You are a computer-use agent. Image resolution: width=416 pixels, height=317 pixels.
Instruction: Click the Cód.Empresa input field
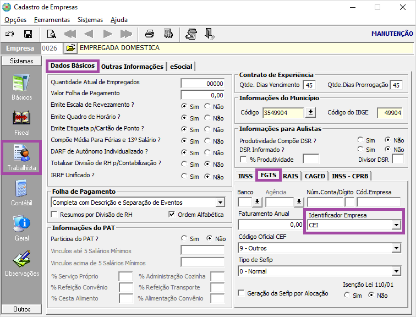pos(379,202)
